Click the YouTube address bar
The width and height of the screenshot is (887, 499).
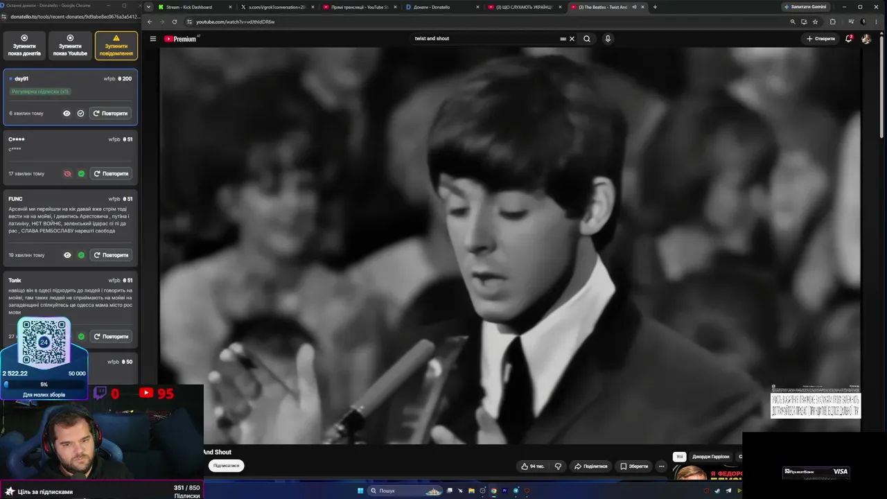485,21
